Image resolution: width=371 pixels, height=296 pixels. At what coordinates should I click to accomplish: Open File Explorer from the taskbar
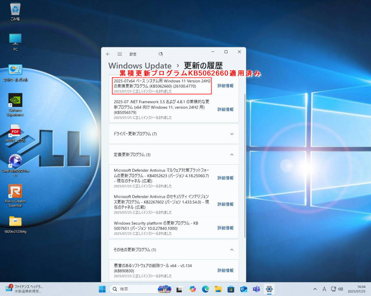click(x=218, y=289)
